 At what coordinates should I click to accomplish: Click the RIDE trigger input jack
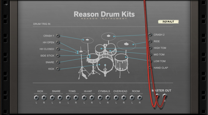150,41
